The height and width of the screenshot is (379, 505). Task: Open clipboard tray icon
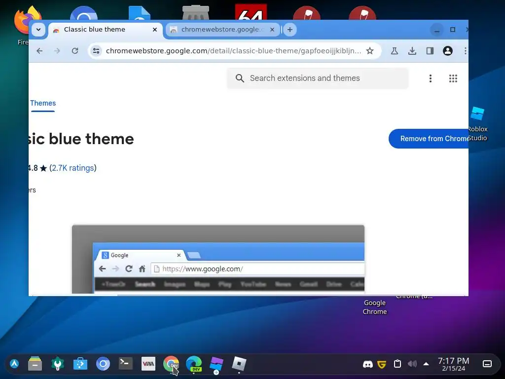point(397,364)
